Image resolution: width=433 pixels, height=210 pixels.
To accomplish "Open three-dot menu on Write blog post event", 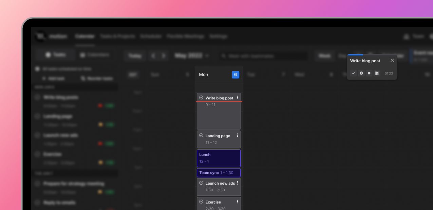I will coord(237,98).
